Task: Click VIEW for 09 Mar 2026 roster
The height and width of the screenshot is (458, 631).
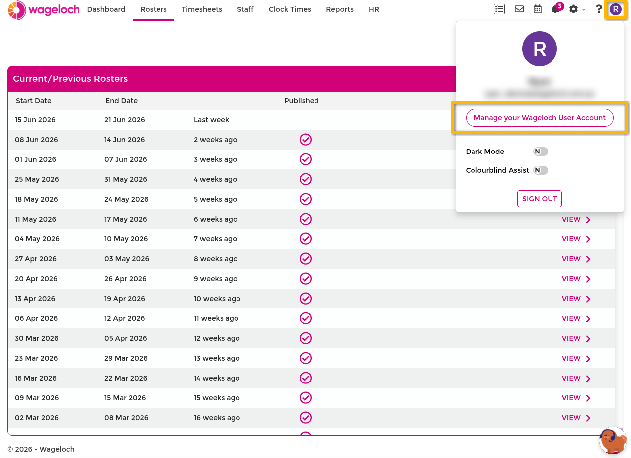Action: [x=571, y=398]
